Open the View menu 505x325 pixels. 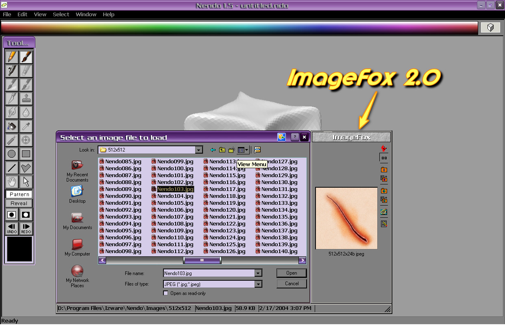tap(40, 14)
